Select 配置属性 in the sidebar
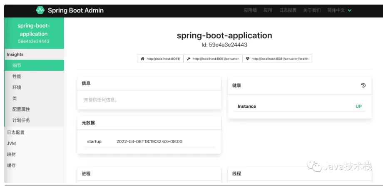The image size is (383, 186). [x=34, y=109]
